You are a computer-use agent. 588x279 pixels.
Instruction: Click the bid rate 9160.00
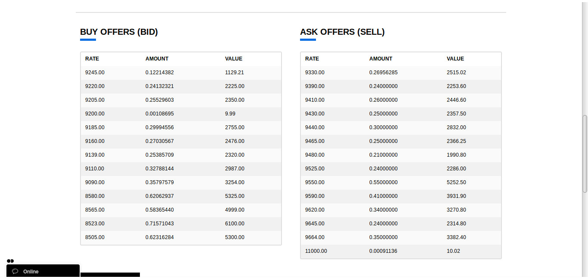tap(95, 141)
